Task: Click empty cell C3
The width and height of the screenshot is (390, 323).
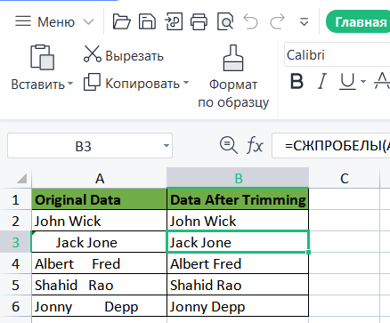Action: (x=345, y=242)
